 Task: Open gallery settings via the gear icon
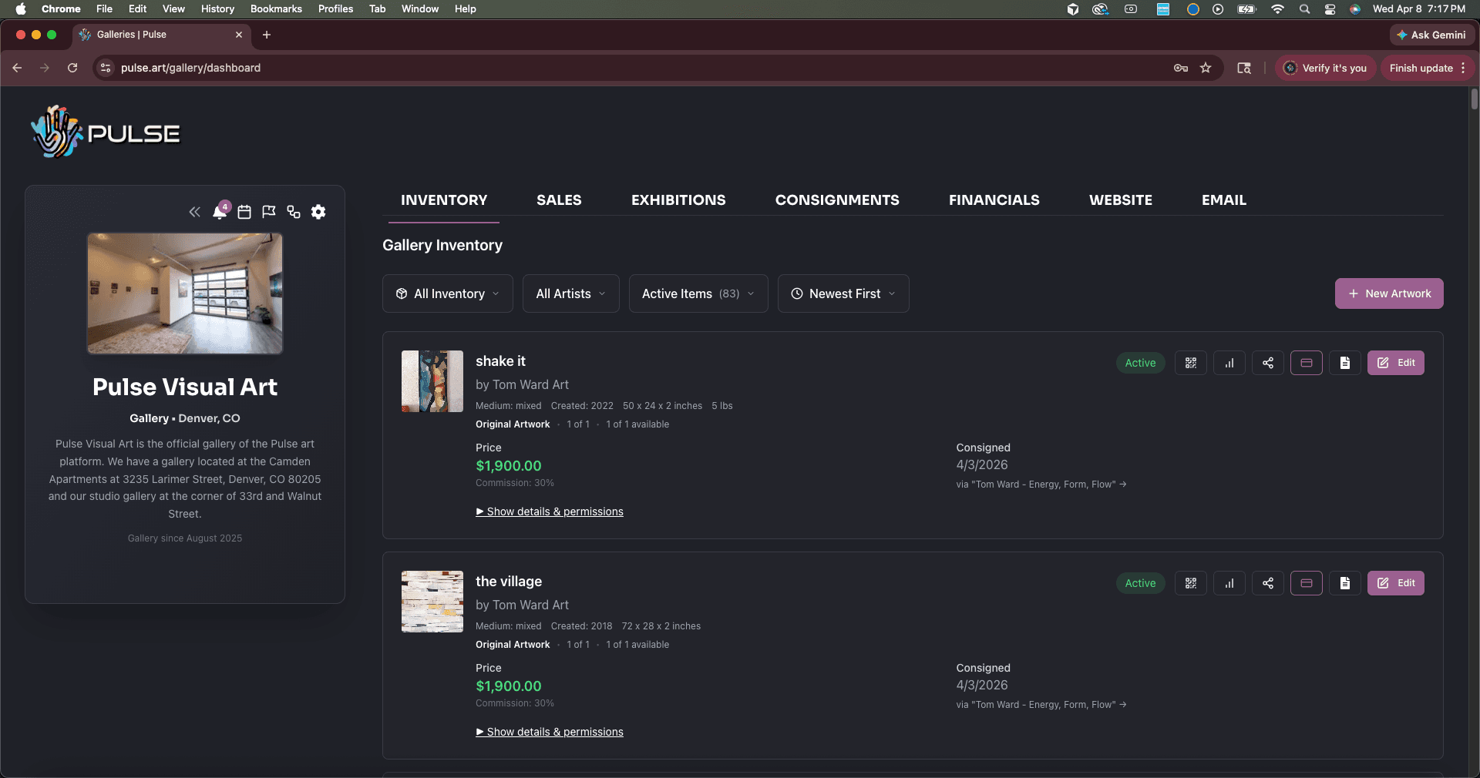pos(318,213)
